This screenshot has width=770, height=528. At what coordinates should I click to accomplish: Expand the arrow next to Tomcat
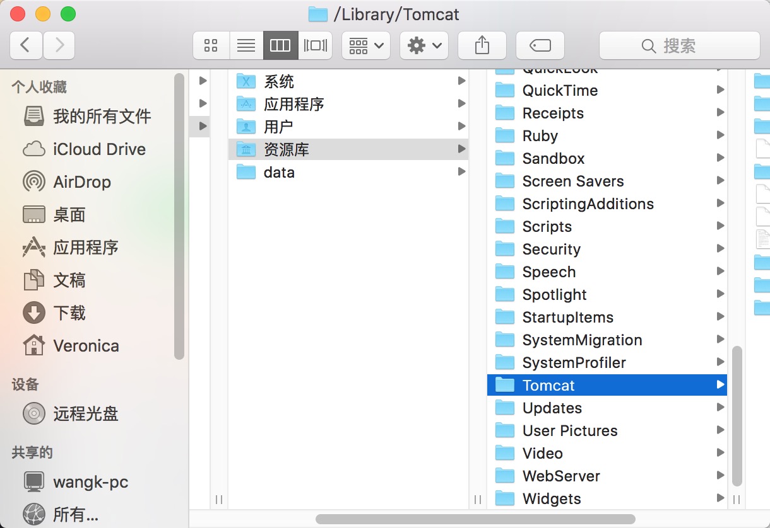(720, 384)
